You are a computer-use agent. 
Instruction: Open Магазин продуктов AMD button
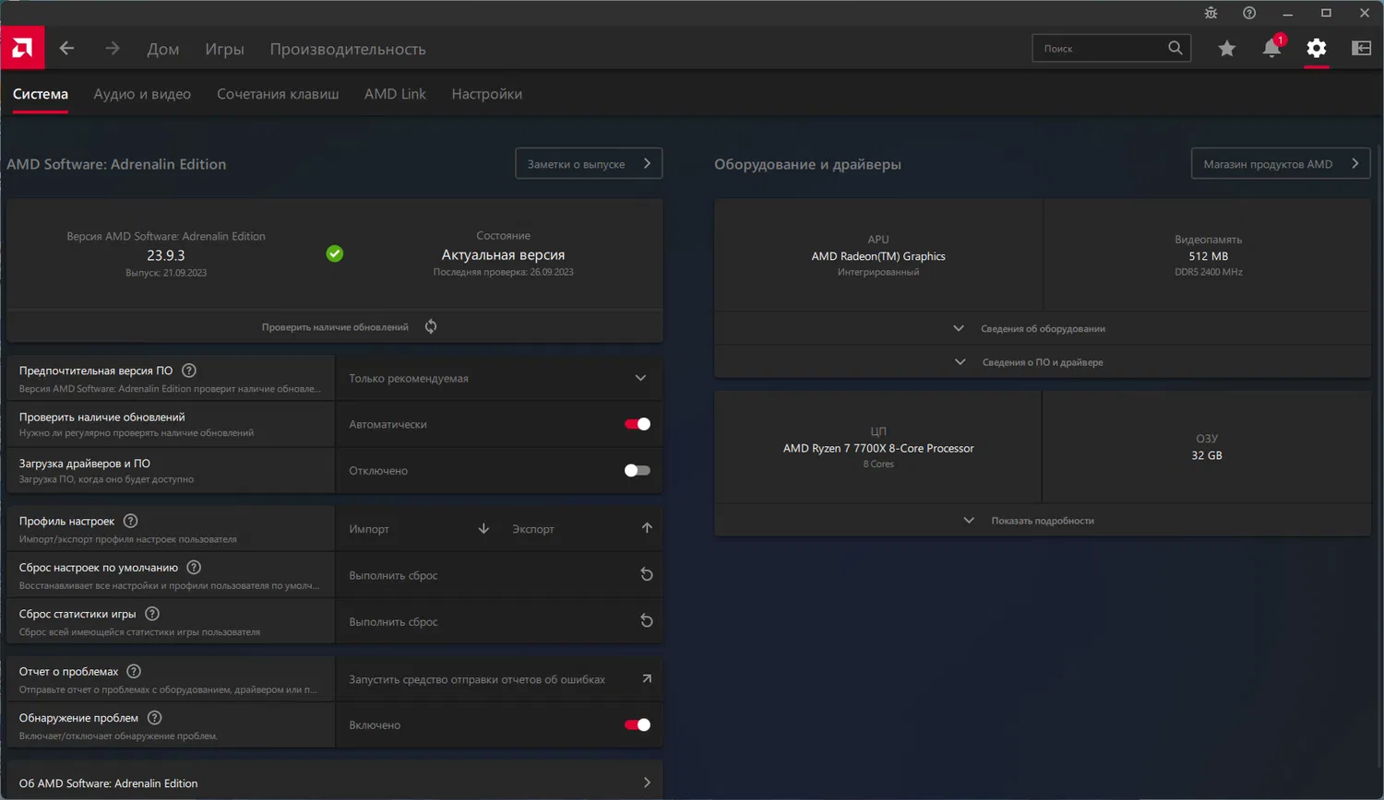pyautogui.click(x=1280, y=164)
